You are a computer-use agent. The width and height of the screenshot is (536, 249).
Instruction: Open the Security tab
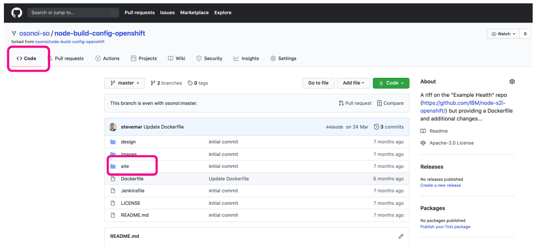[209, 59]
